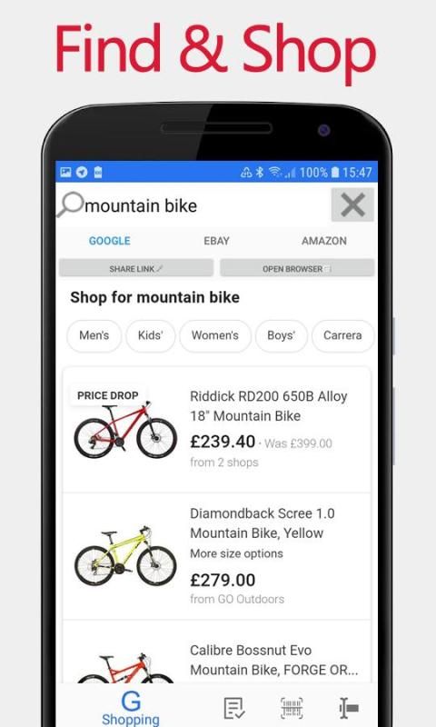Select the Carrera filter chip
Viewport: 436px width, 727px height.
(x=342, y=335)
